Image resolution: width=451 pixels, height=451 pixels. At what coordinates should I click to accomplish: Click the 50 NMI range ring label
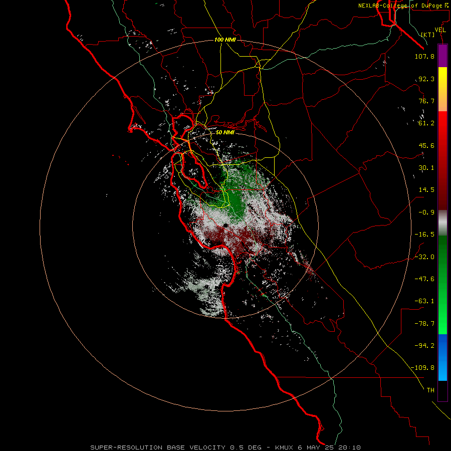(x=225, y=133)
